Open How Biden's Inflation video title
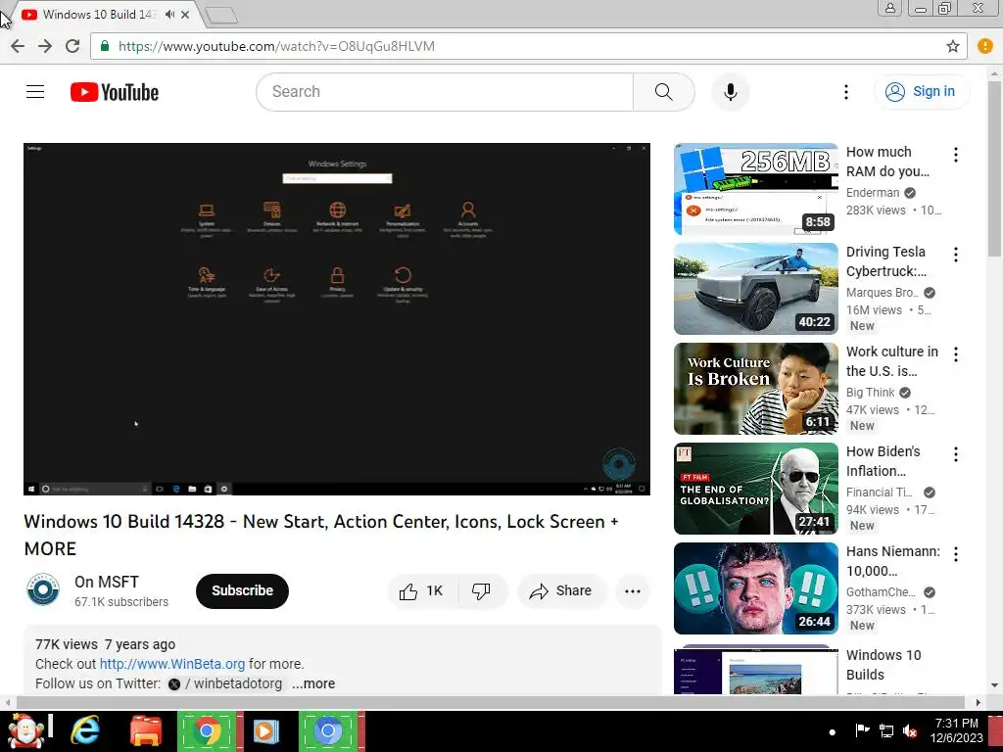 pyautogui.click(x=884, y=461)
